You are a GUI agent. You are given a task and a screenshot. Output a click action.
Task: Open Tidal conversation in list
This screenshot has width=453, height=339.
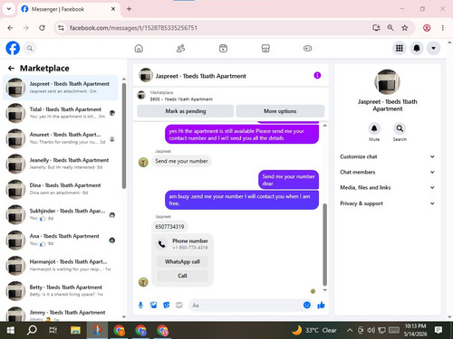pos(61,113)
